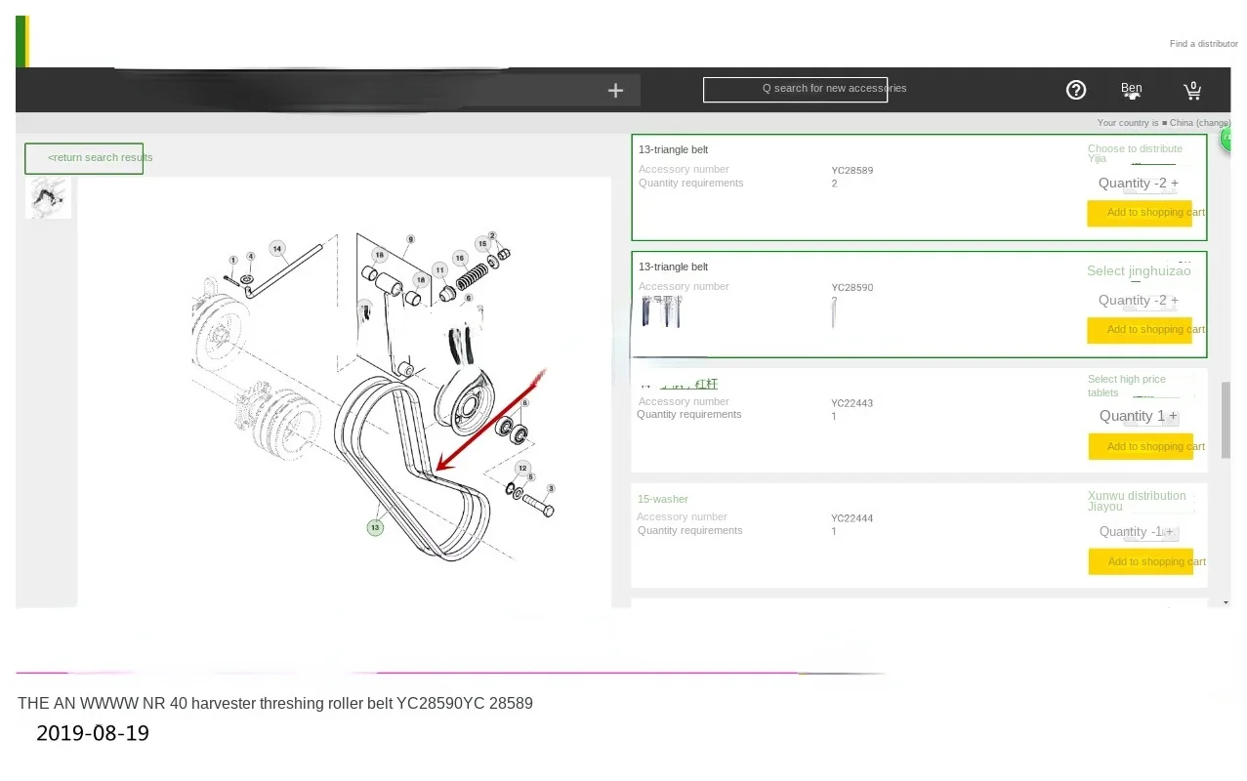The width and height of the screenshot is (1247, 781).
Task: Click the scrollbar down arrow
Action: (x=1226, y=602)
